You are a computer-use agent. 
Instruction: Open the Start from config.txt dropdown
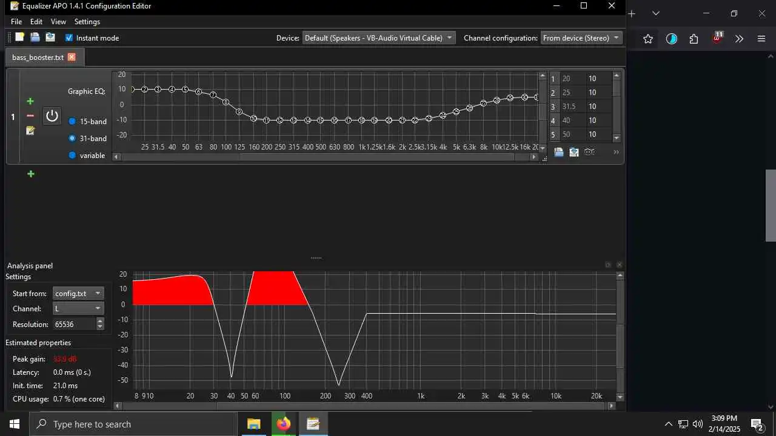pyautogui.click(x=78, y=293)
